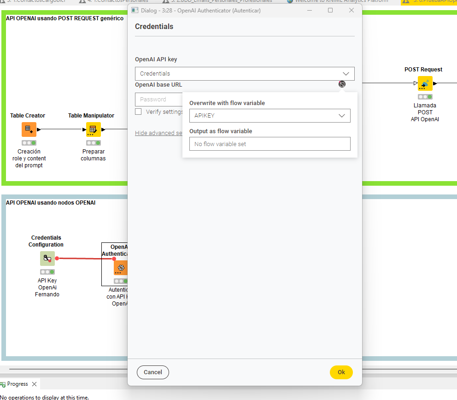This screenshot has height=400, width=457.
Task: Click the dialog window icon in title bar
Action: tap(135, 11)
